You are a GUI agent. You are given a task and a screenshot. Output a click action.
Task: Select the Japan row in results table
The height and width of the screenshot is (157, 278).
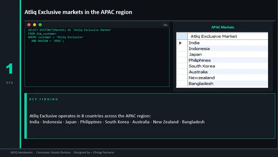pos(222,54)
